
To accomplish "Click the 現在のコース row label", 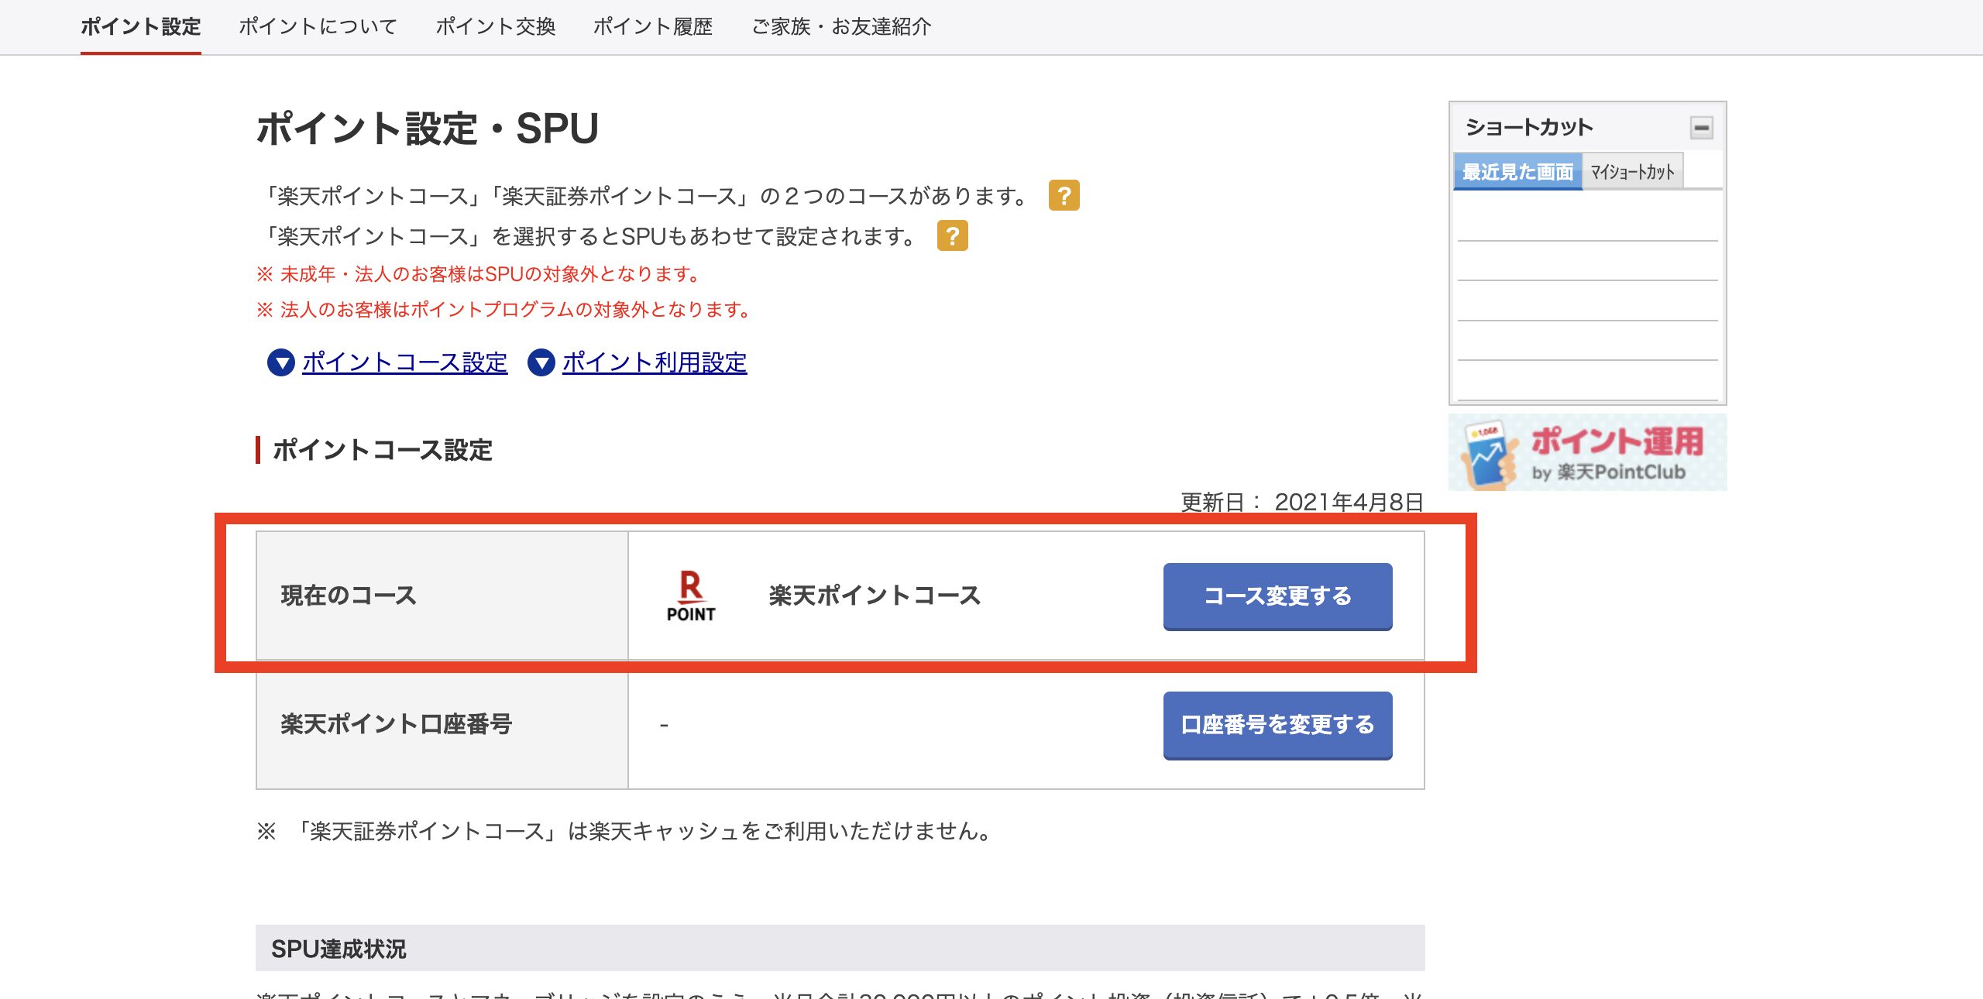I will coord(349,596).
